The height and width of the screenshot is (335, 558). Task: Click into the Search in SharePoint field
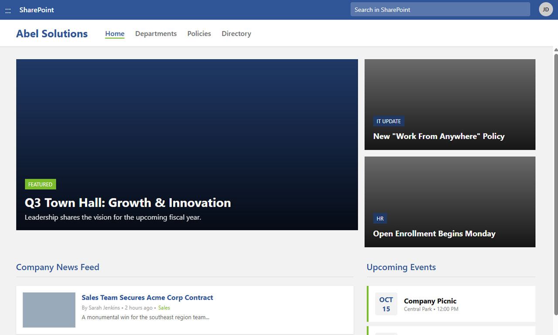(x=439, y=9)
